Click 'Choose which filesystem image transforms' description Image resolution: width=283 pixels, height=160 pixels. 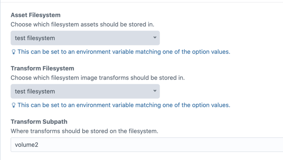pyautogui.click(x=98, y=78)
